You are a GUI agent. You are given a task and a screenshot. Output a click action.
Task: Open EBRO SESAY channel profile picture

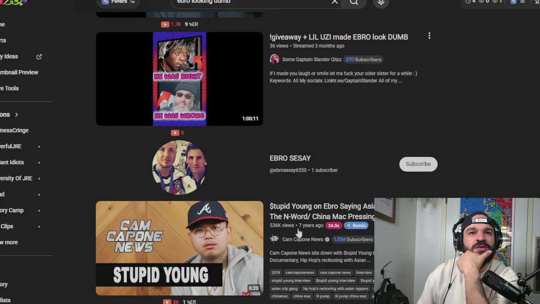179,167
